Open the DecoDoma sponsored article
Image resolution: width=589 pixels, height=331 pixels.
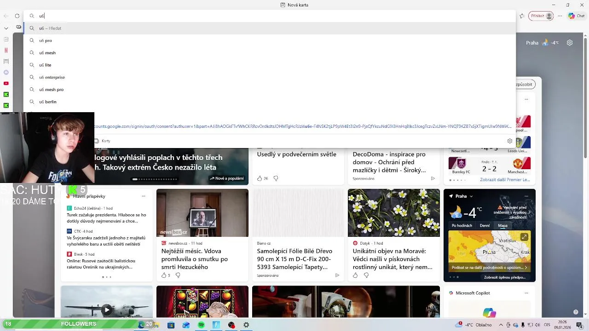[x=389, y=162]
